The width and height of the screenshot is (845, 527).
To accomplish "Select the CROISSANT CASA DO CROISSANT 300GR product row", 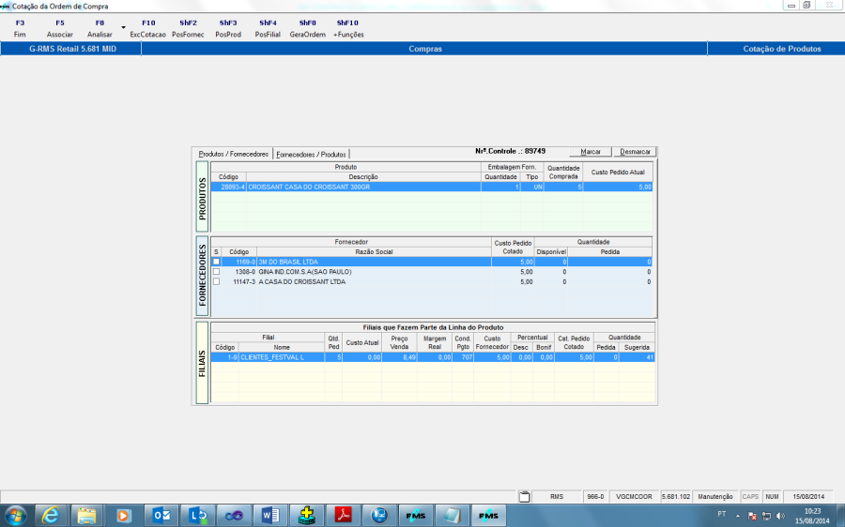I will [432, 187].
